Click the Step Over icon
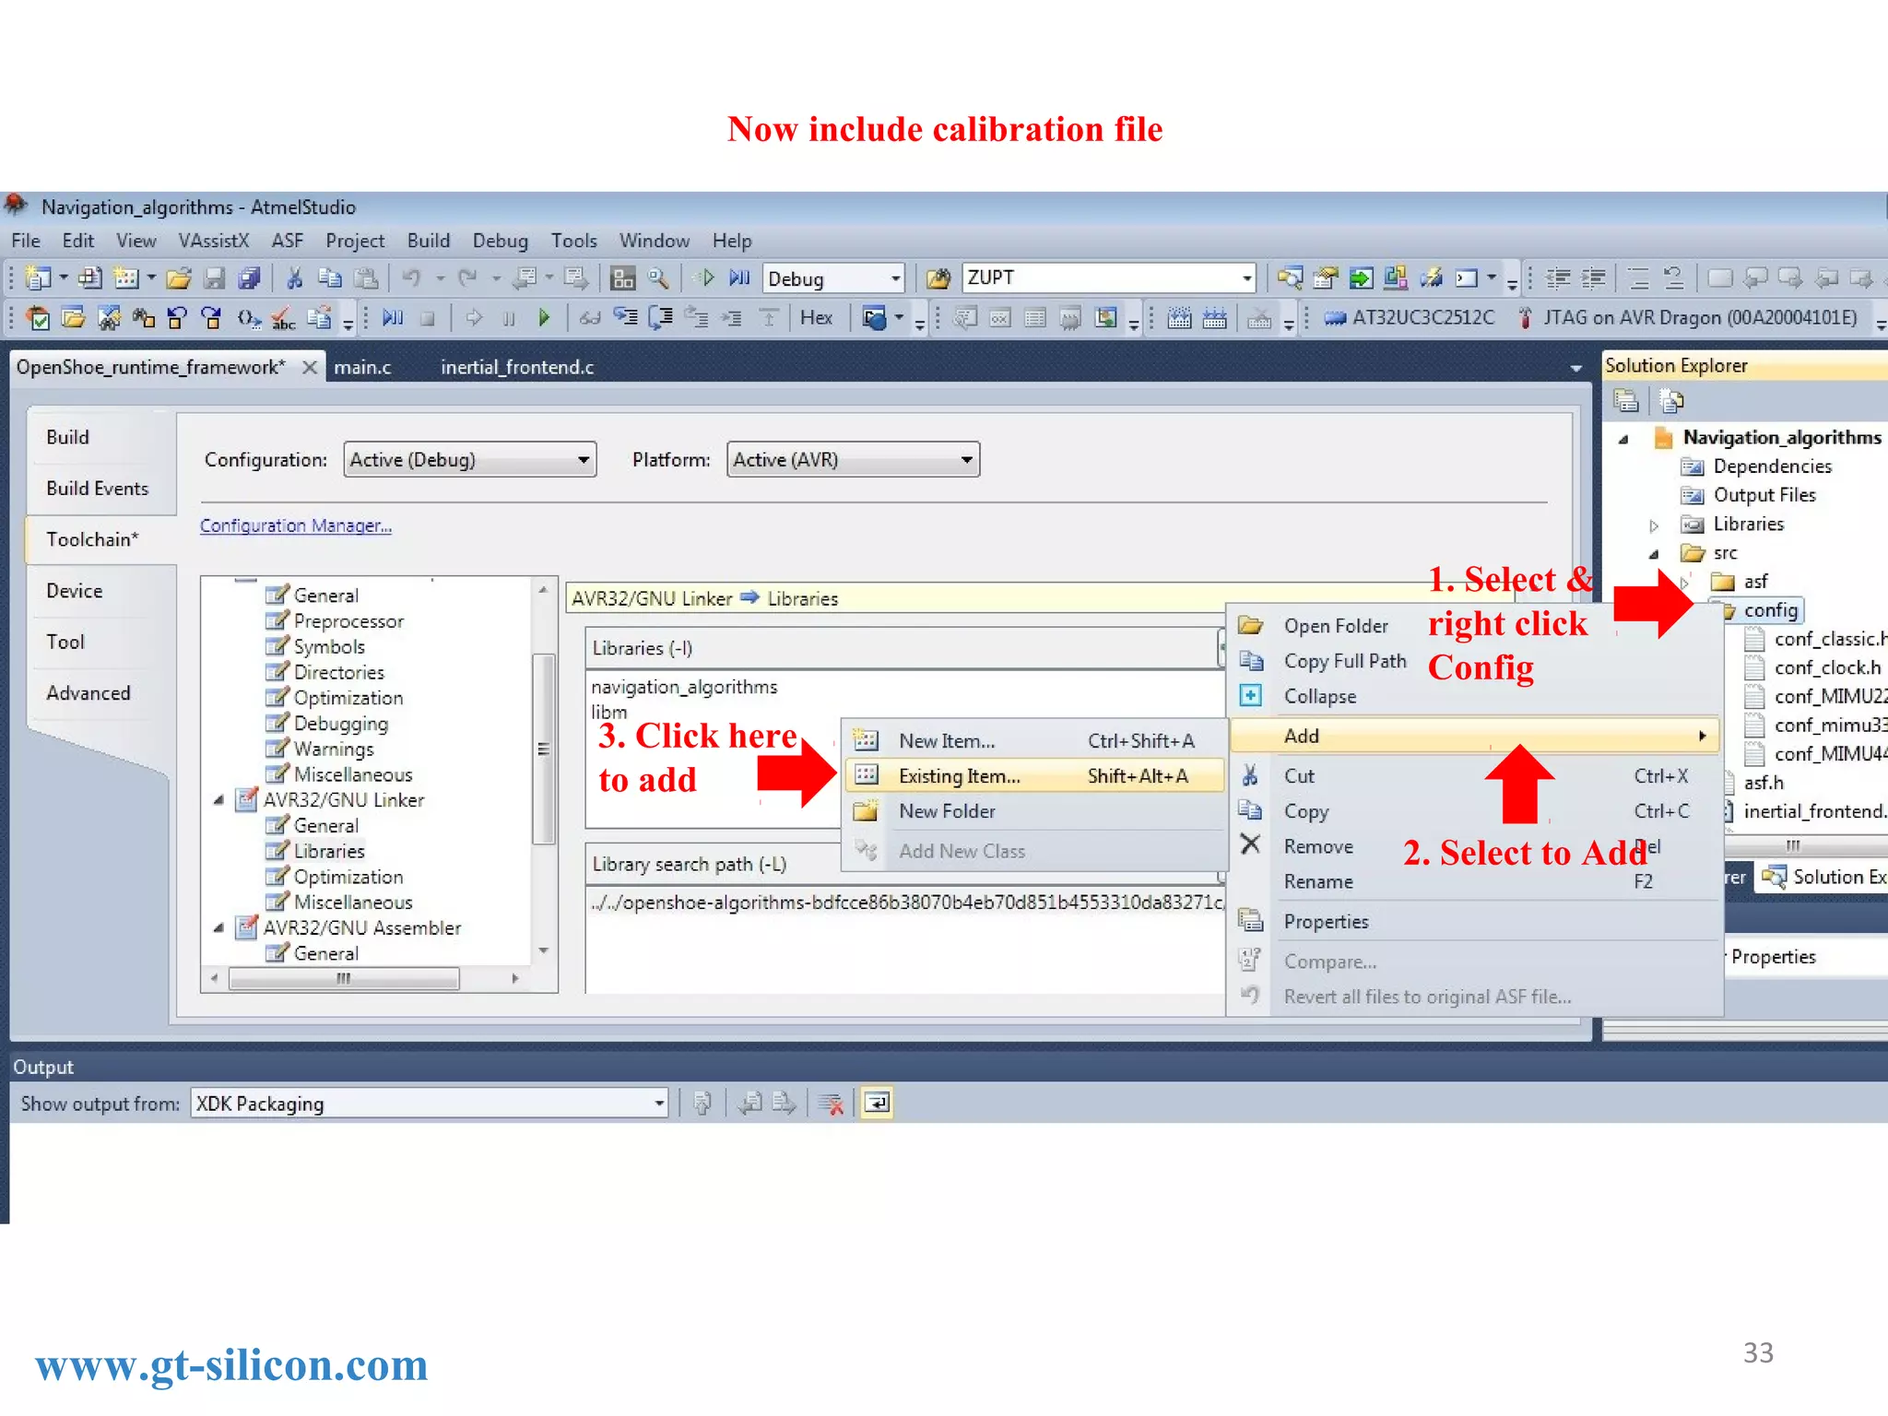 660,318
